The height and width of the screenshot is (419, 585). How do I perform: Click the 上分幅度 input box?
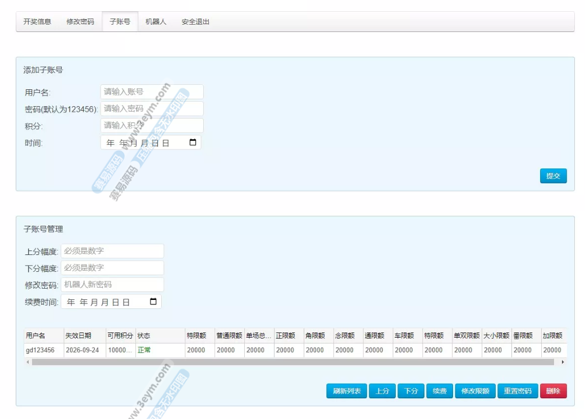coord(112,251)
